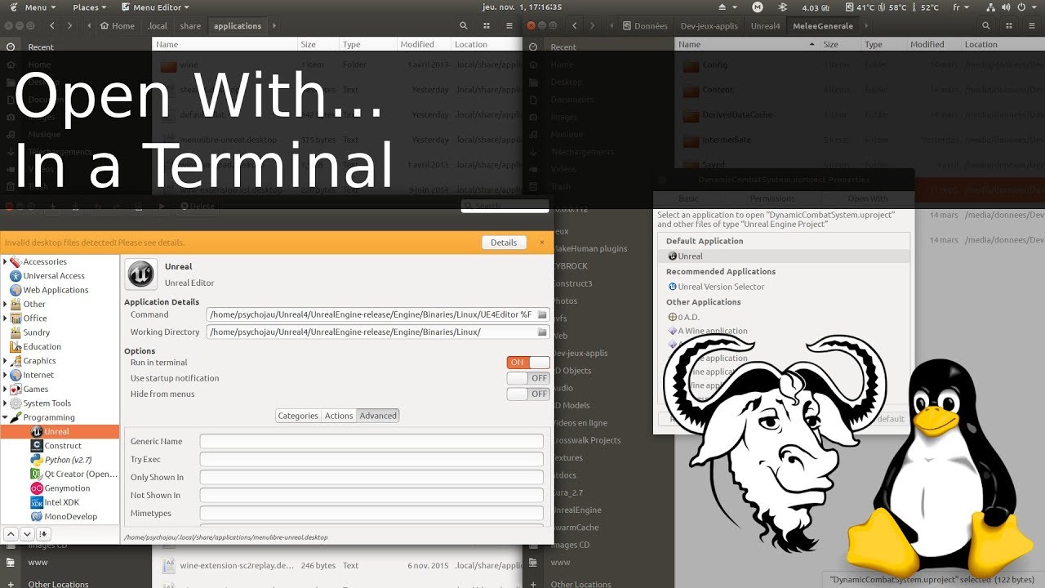Click the Generic Name input field
The width and height of the screenshot is (1045, 588).
pyautogui.click(x=371, y=441)
